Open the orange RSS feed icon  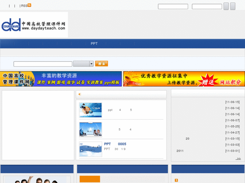[x=29, y=5]
